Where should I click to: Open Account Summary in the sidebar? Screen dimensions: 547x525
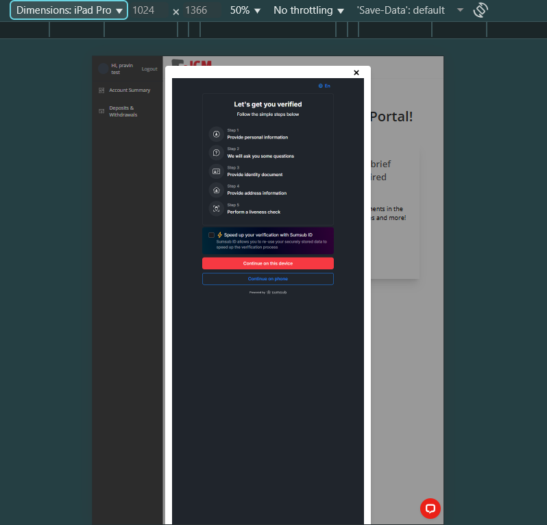[130, 90]
